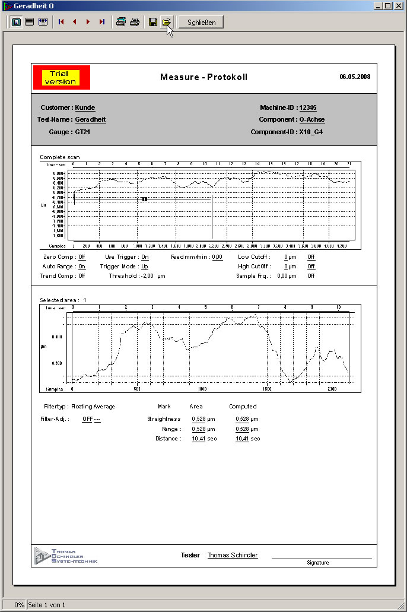Click the yellow Trial version badge

(61, 78)
